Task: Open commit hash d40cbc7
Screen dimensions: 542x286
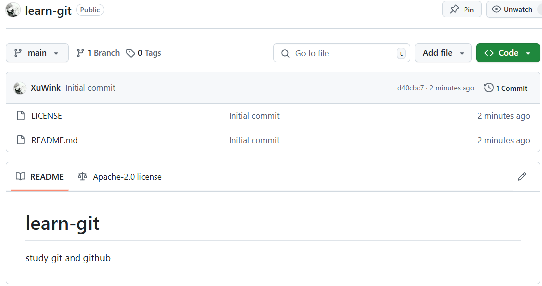Action: (x=410, y=88)
